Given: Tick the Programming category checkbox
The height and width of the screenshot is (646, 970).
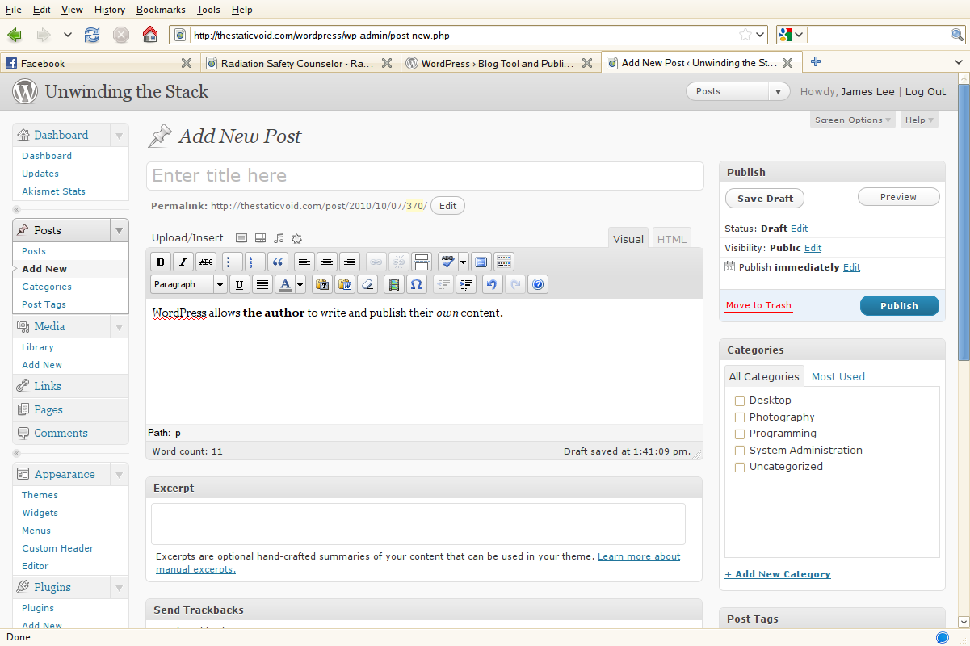Looking at the screenshot, I should [x=739, y=434].
